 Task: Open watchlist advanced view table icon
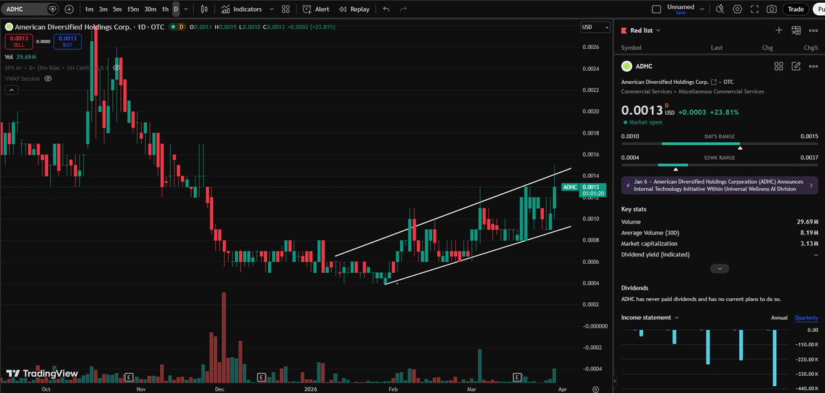coord(796,30)
